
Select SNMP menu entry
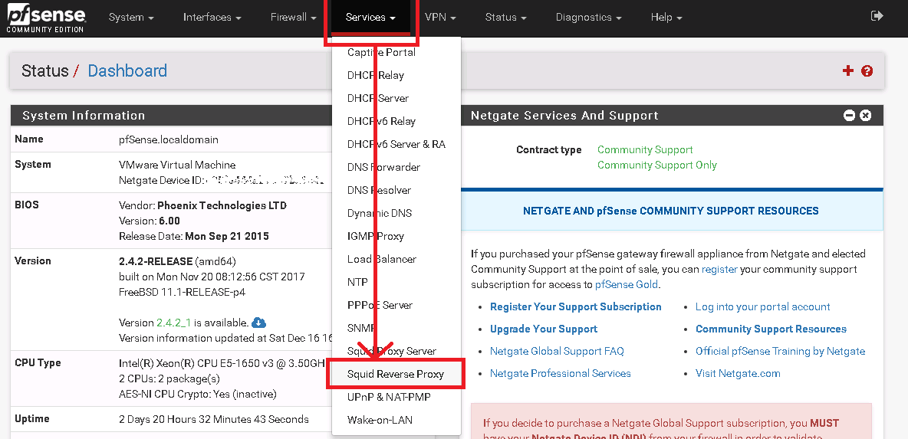pyautogui.click(x=396, y=328)
